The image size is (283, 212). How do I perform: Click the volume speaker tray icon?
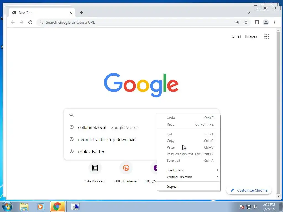[255, 207]
